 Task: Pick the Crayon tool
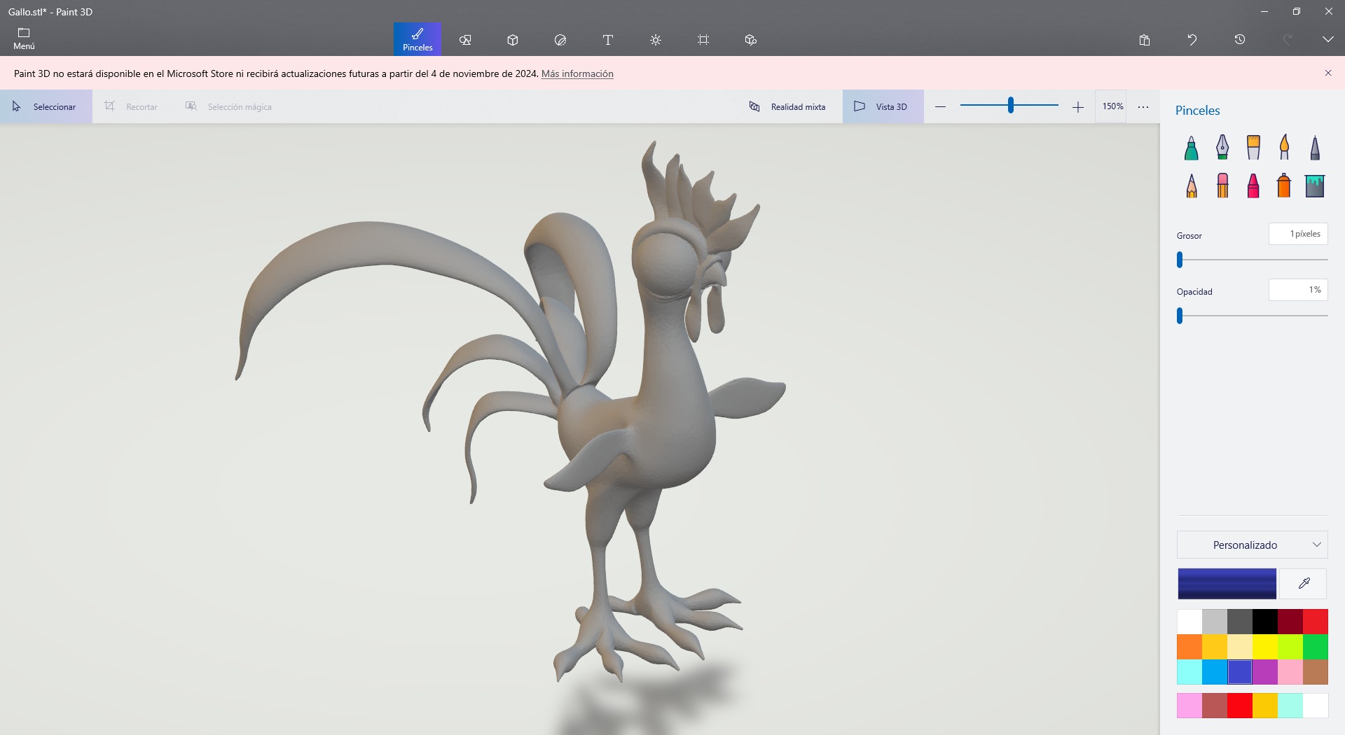(x=1253, y=186)
